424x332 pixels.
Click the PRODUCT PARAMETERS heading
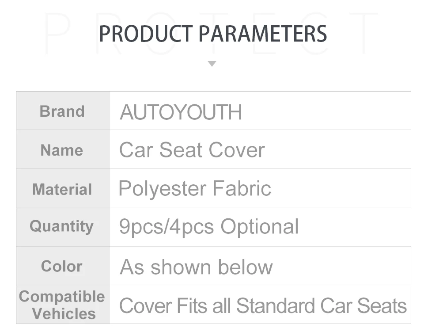[212, 34]
